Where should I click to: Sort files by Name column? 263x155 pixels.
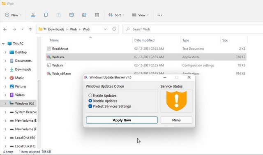click(54, 40)
